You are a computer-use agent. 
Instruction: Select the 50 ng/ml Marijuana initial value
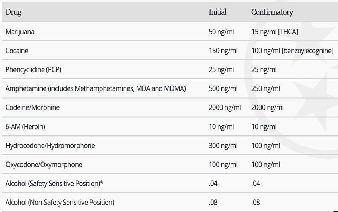221,32
